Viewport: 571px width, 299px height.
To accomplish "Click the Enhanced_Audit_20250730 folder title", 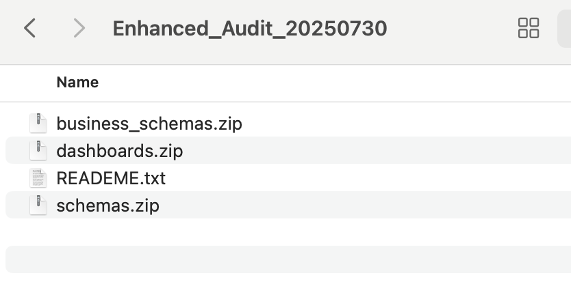I will 250,29.
